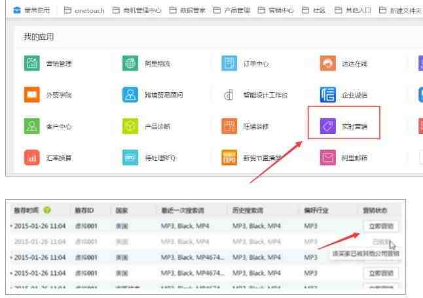Expand the third 2015-01-26 11:04 row arrow

(x=11, y=257)
